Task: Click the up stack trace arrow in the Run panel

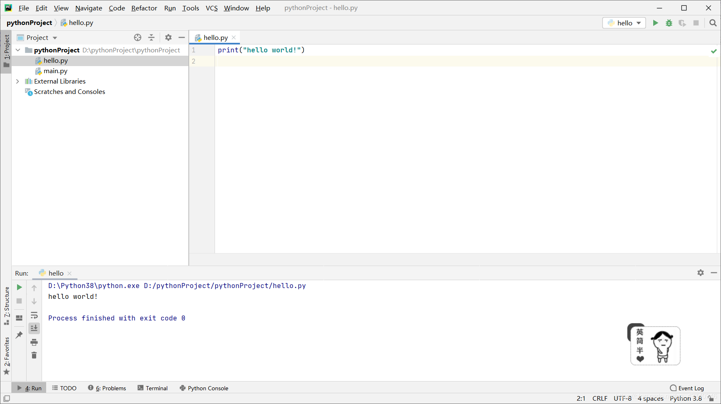Action: [x=34, y=288]
